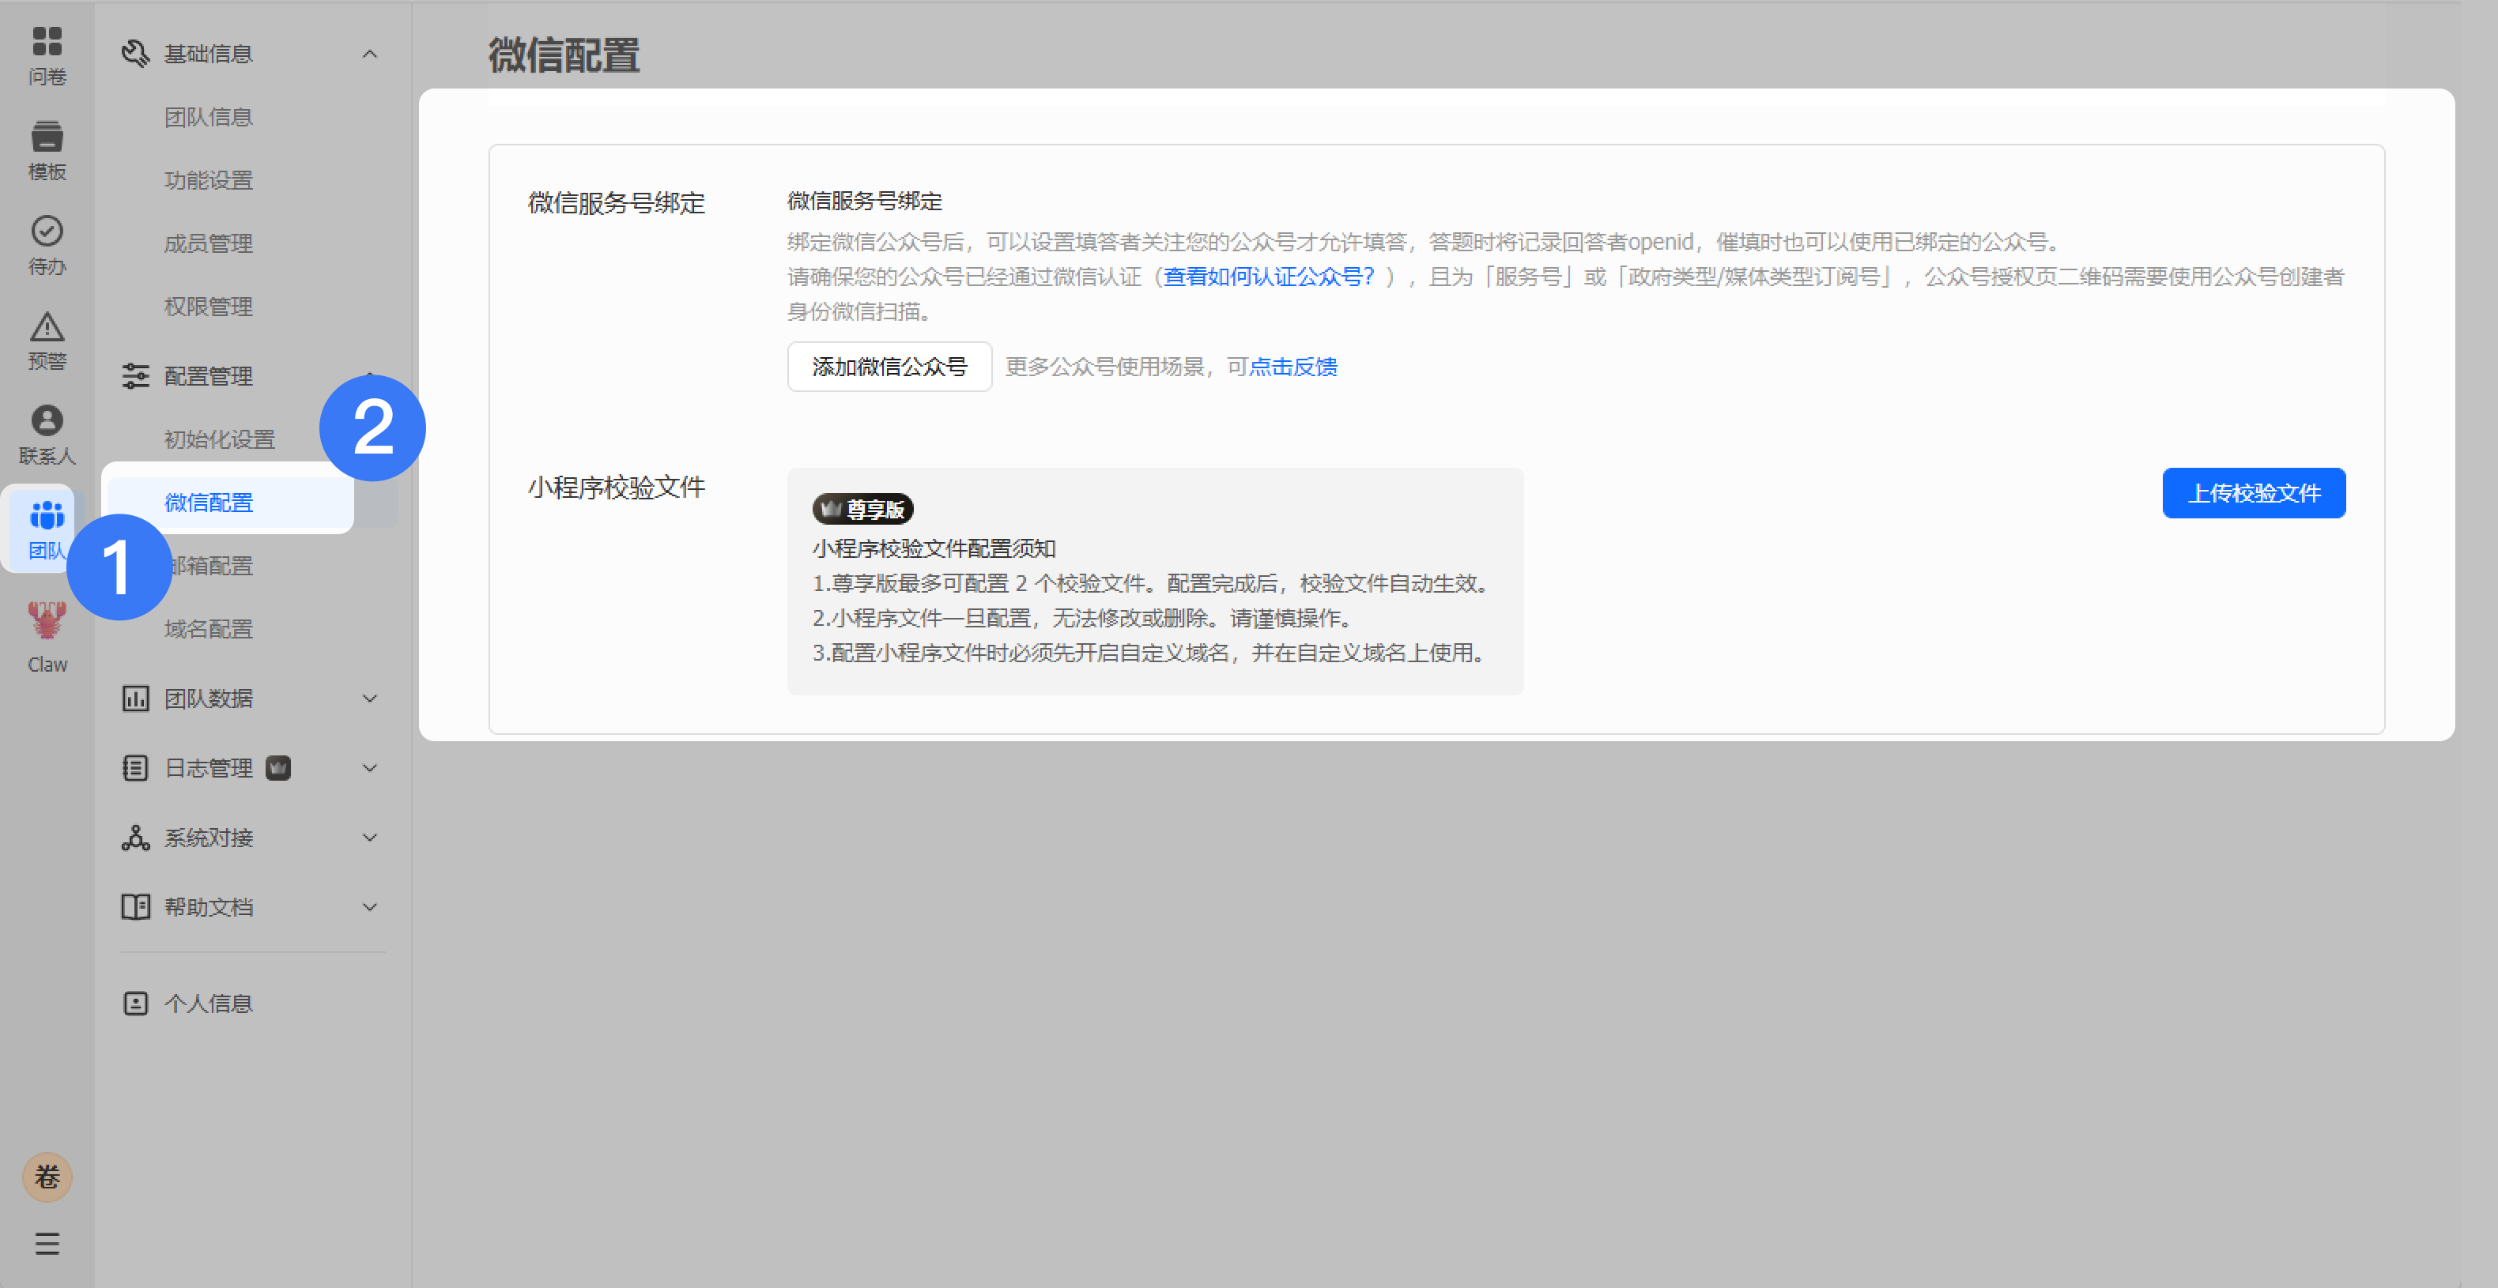
Task: Collapse the 基础信息 section chevron
Action: (x=369, y=55)
